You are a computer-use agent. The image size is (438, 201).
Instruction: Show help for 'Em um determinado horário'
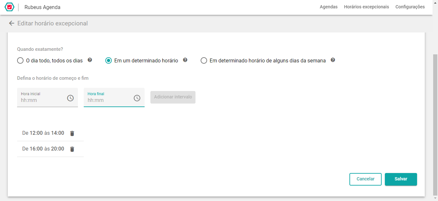coord(185,60)
